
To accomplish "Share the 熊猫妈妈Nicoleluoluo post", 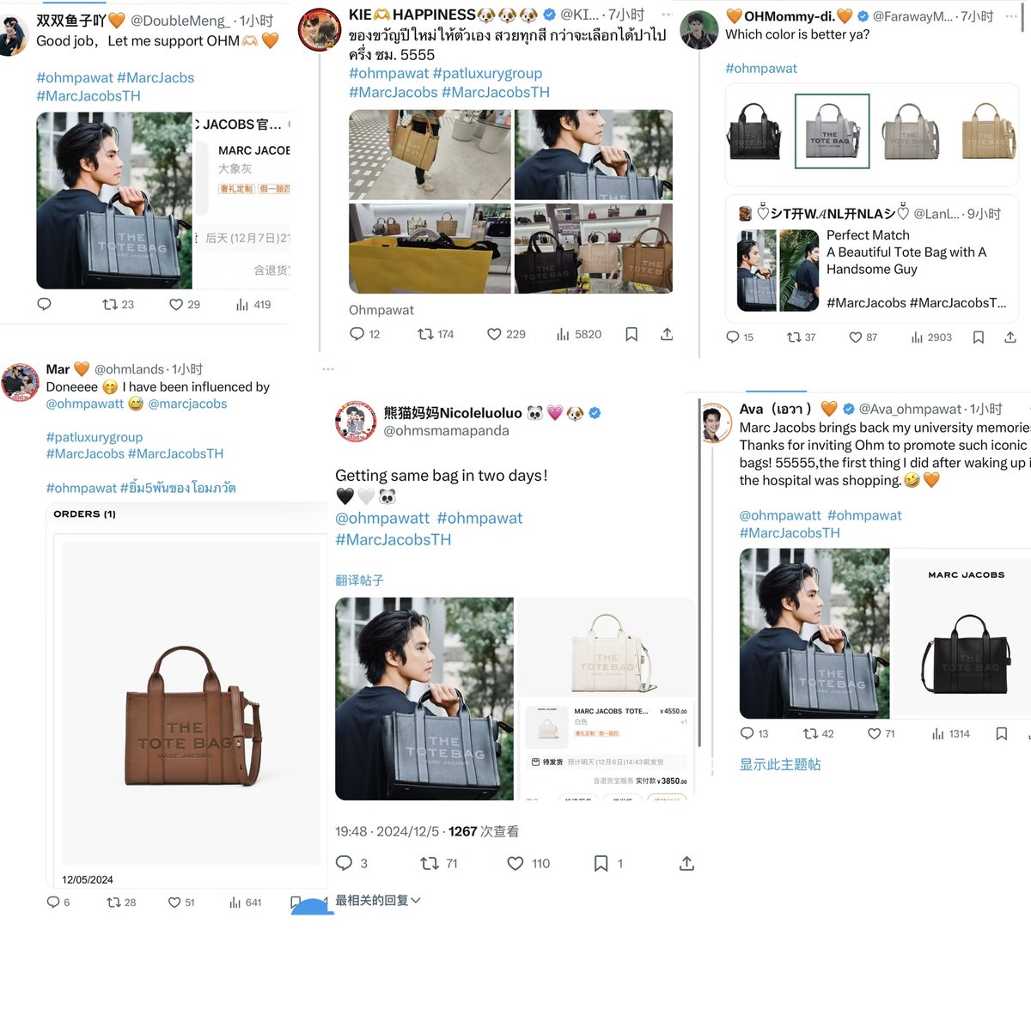I will pyautogui.click(x=686, y=863).
